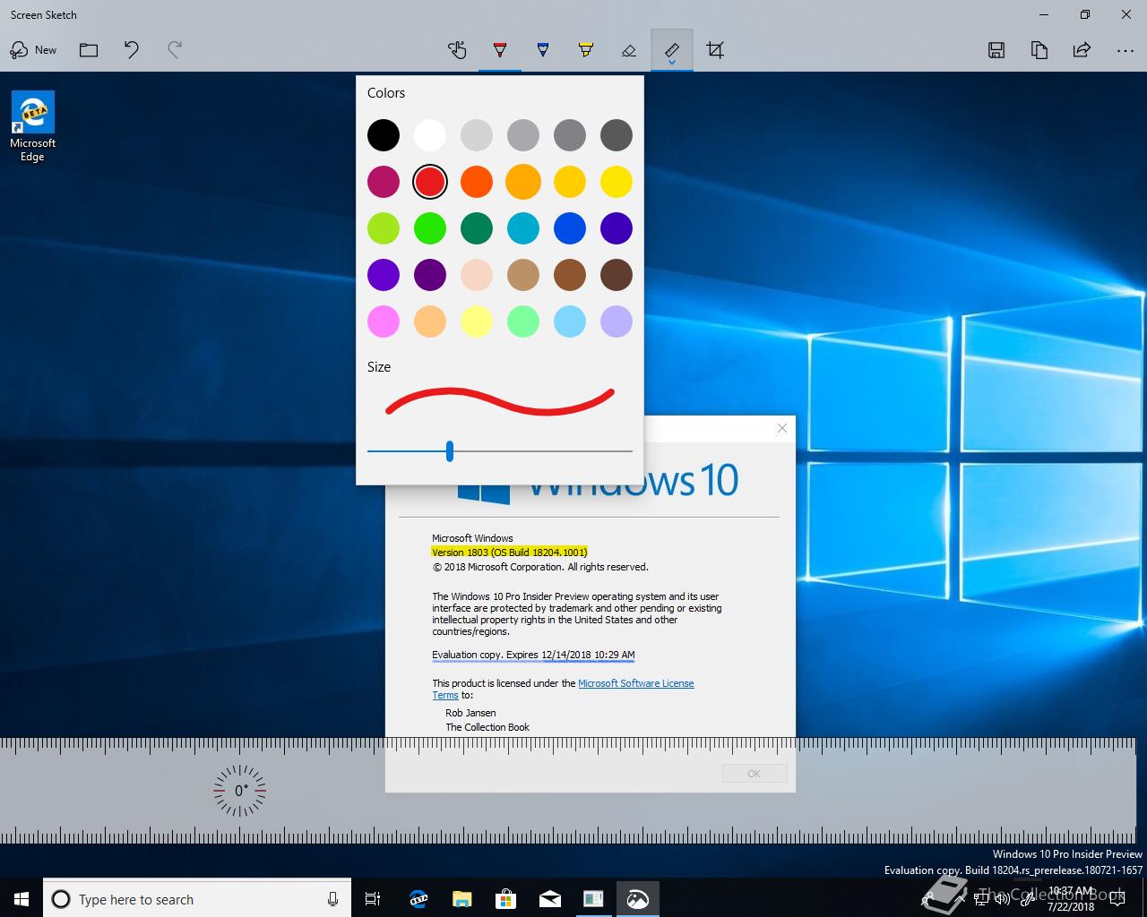1147x917 pixels.
Task: Click the Type here to search box
Action: [196, 899]
